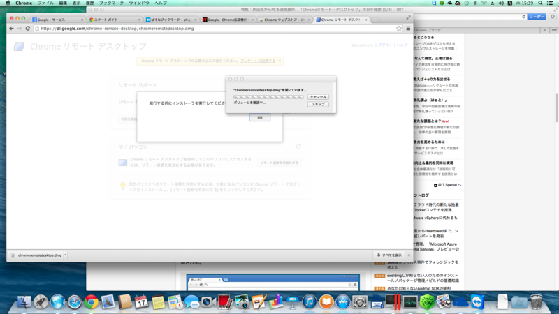The width and height of the screenshot is (559, 314).
Task: Open TeamViewer icon in the Dock
Action: (477, 302)
